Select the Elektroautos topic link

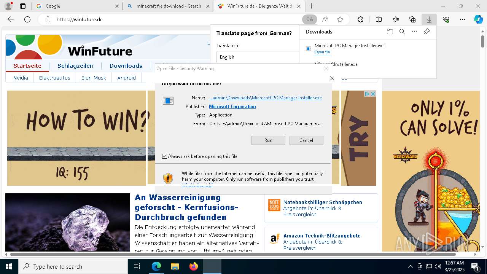[55, 78]
